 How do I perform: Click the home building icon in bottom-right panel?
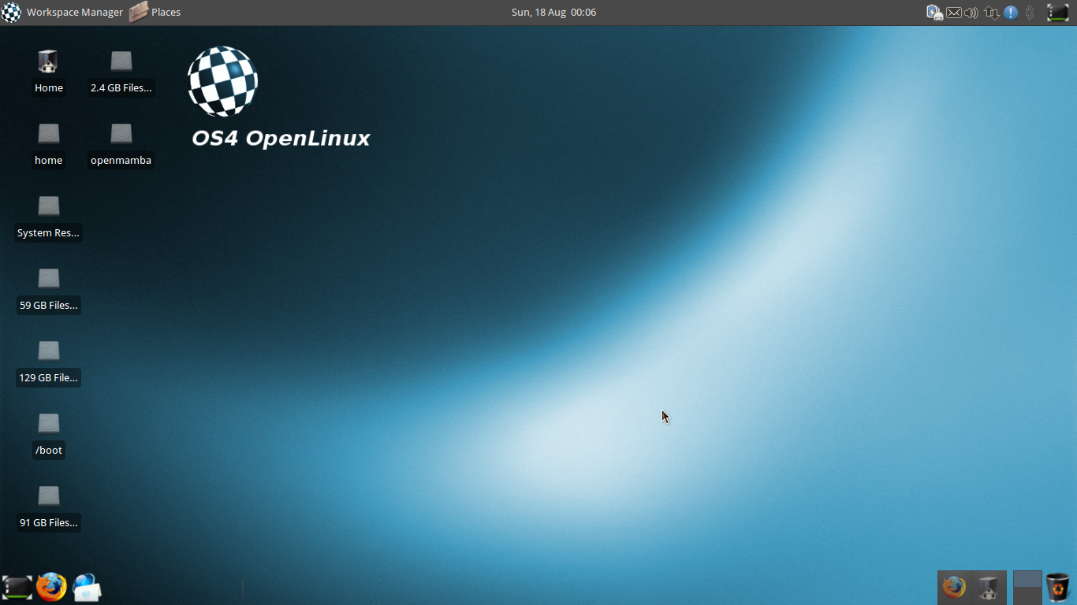coord(989,587)
